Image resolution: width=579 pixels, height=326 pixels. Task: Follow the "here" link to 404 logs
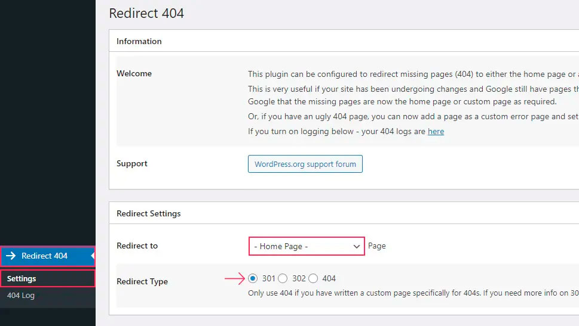click(x=436, y=131)
